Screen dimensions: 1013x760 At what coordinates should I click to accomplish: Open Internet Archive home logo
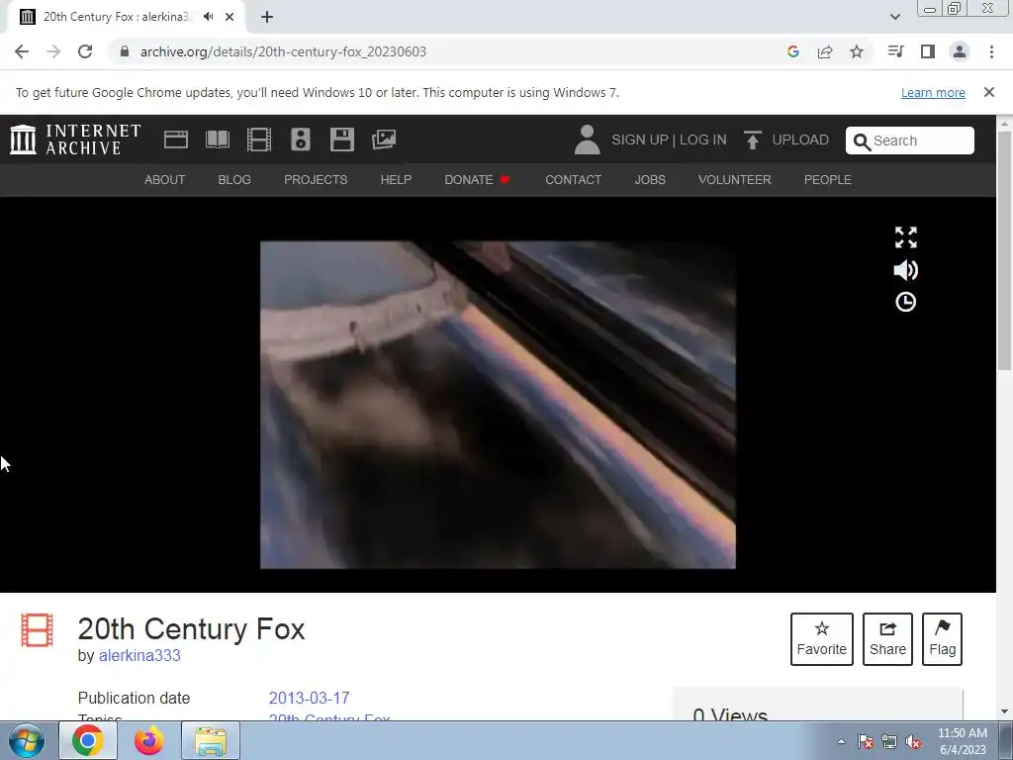(75, 140)
